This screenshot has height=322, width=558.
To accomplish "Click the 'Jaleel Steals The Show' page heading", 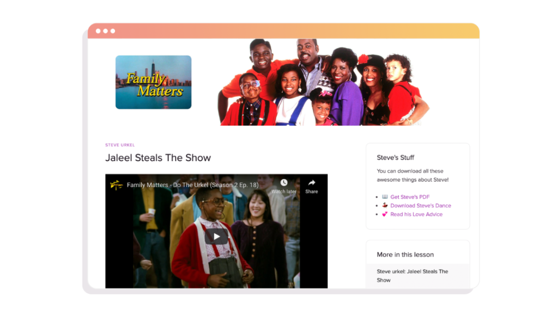I will click(158, 158).
